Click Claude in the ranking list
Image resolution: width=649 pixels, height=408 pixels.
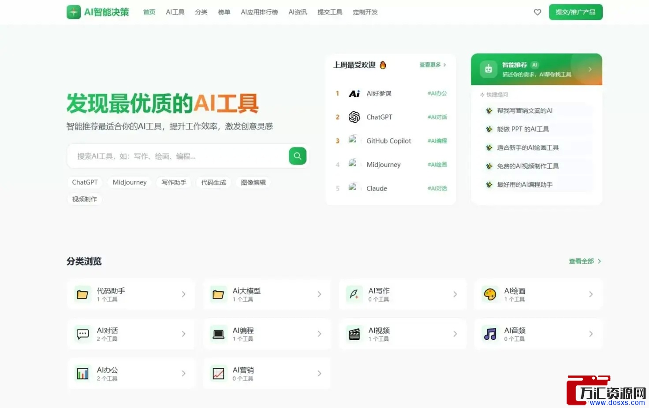click(x=377, y=188)
